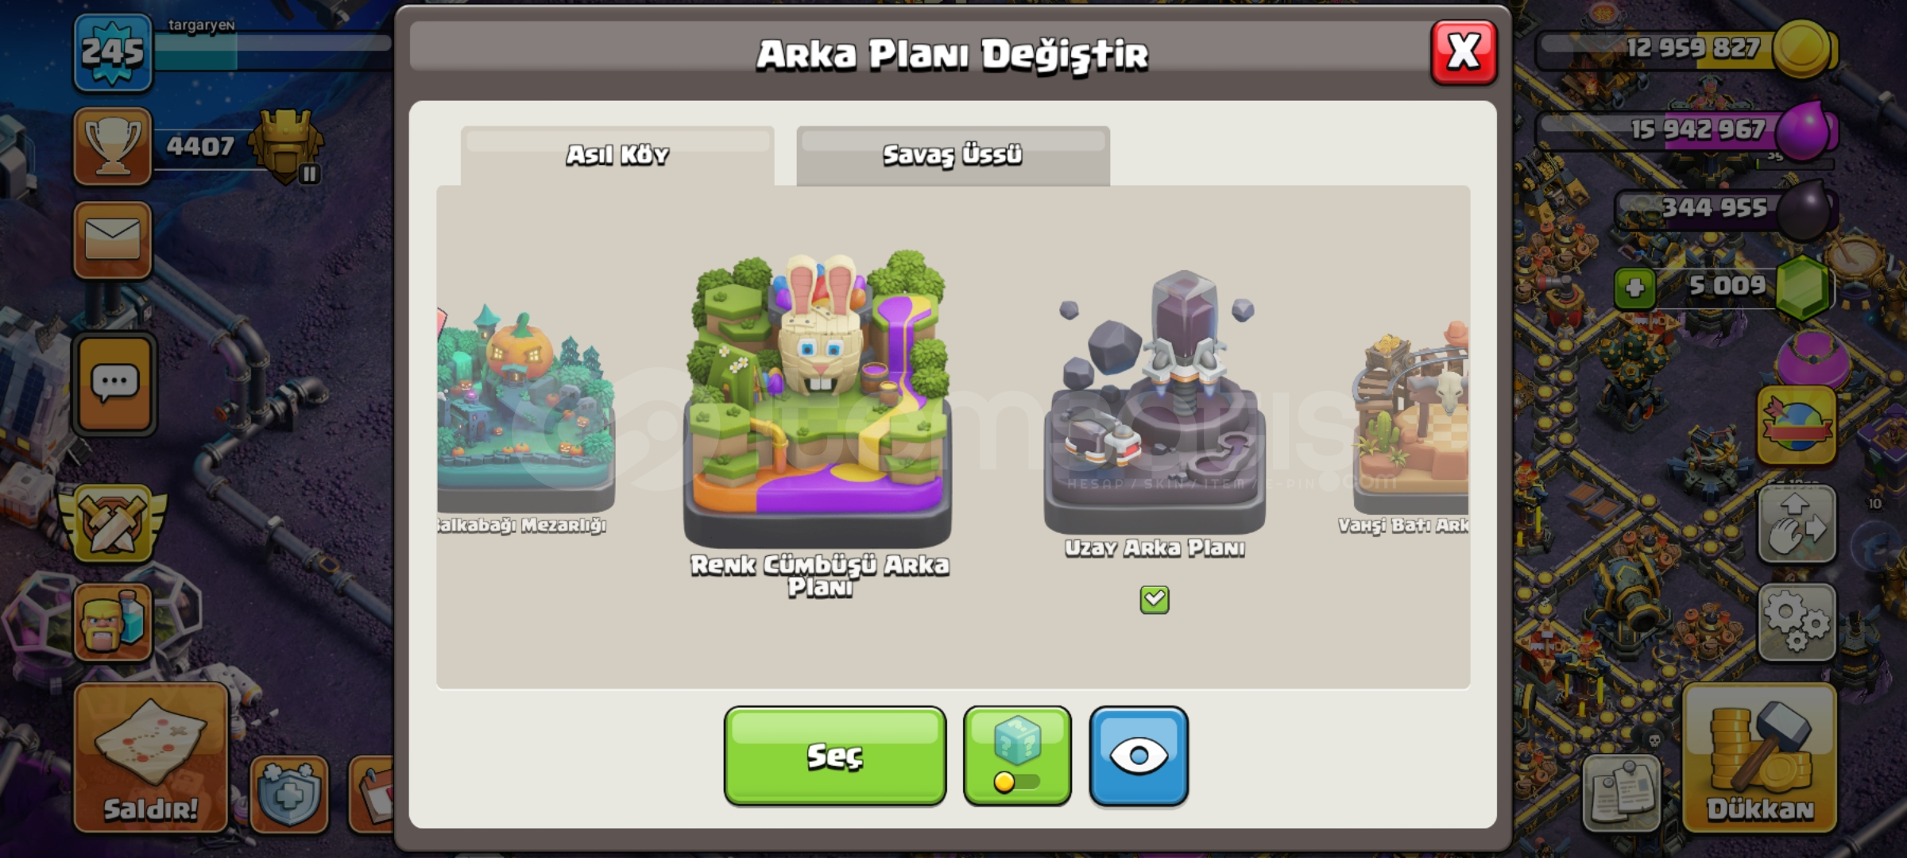Click the green Seç button

[x=835, y=756]
